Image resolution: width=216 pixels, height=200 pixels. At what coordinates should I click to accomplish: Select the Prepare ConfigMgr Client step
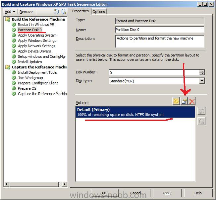coord(38,83)
